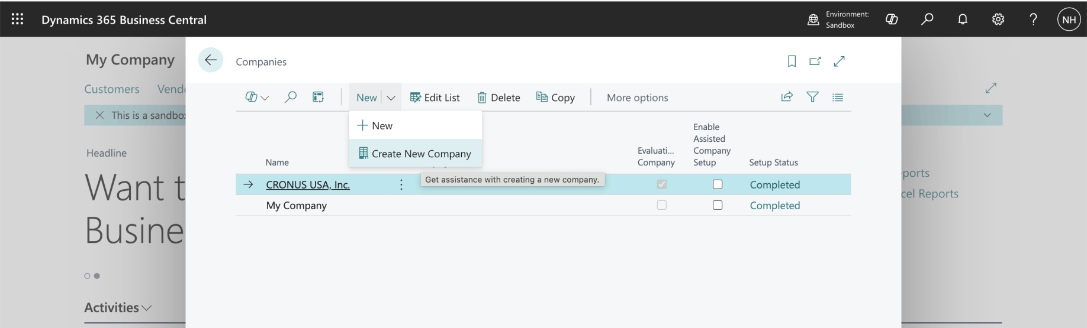Expand the New button dropdown arrow
This screenshot has width=1087, height=328.
coord(391,98)
